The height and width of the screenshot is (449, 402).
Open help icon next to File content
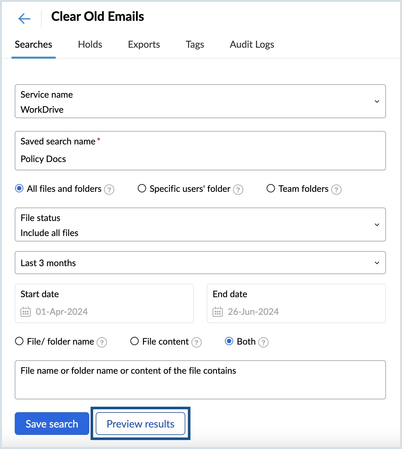(197, 342)
